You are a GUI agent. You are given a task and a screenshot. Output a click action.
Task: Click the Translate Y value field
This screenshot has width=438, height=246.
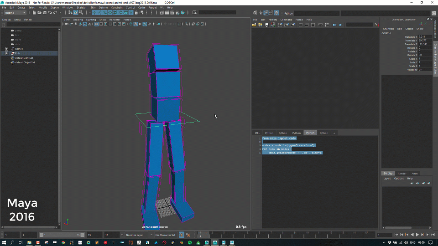pos(424,41)
